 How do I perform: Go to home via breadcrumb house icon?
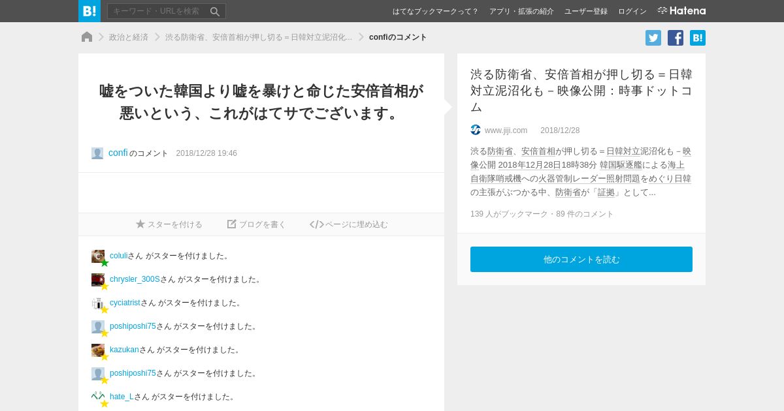(87, 37)
